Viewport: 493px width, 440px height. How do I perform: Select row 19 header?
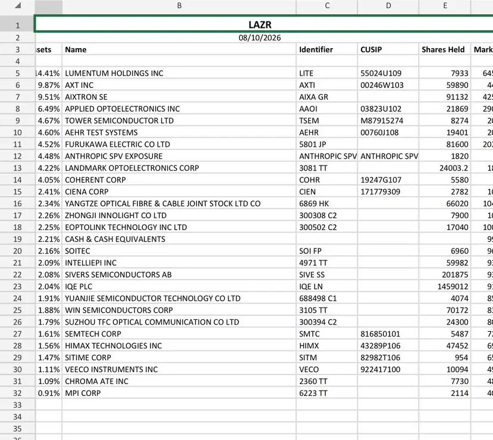coord(17,239)
